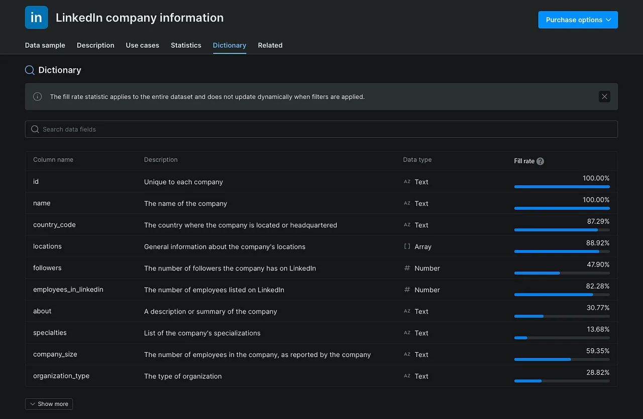Click the Text type icon in specialties row

[407, 333]
